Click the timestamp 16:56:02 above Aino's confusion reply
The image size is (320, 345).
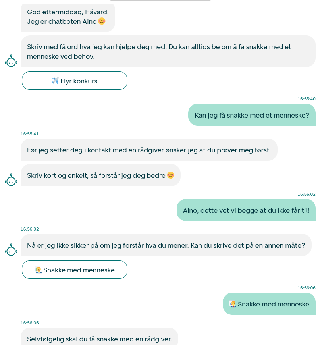click(29, 229)
